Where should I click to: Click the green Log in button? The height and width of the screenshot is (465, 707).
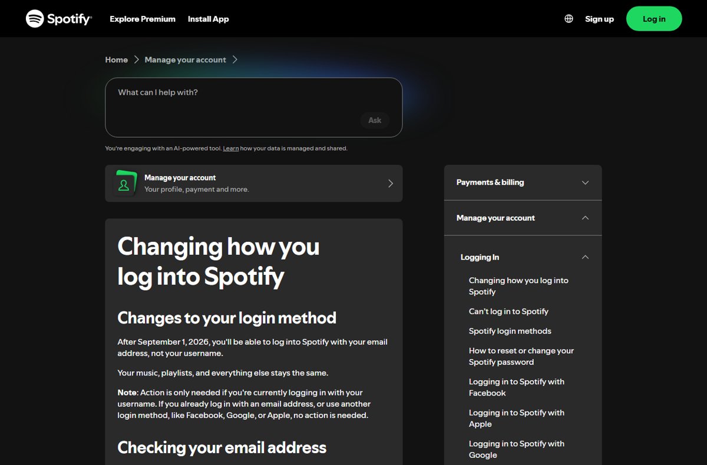click(654, 19)
